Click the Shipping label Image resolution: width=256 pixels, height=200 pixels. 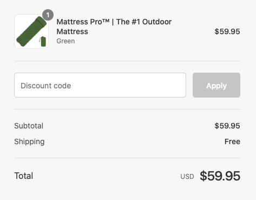pyautogui.click(x=29, y=142)
